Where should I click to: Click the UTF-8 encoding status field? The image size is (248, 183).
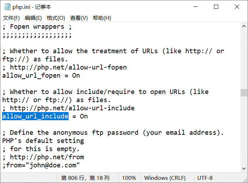205,178
